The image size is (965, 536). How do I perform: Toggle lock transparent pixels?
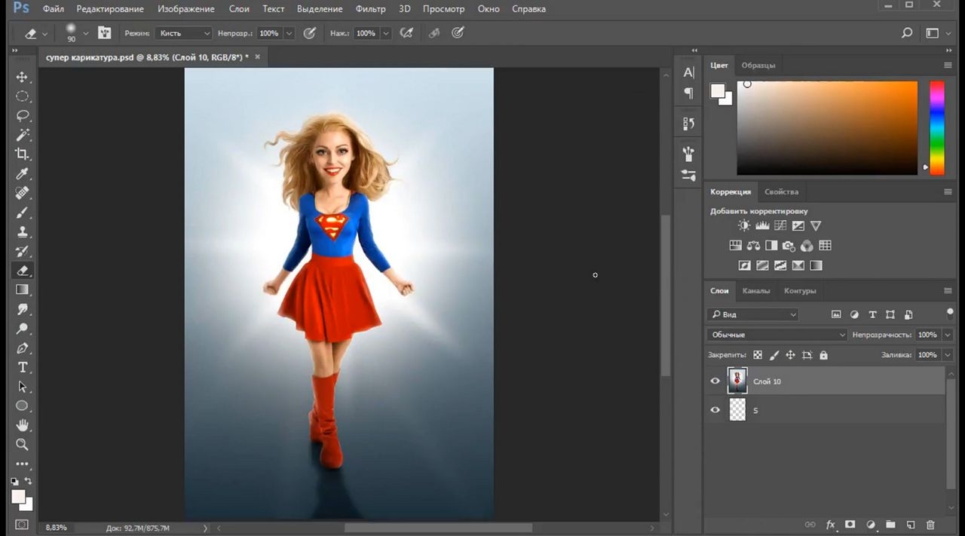[758, 355]
